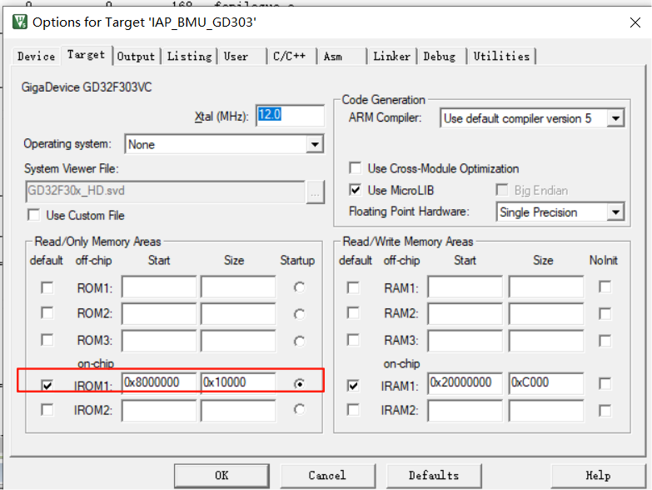Select ROM3 Startup radio button
Screen dimensions: 652x490
tap(299, 341)
